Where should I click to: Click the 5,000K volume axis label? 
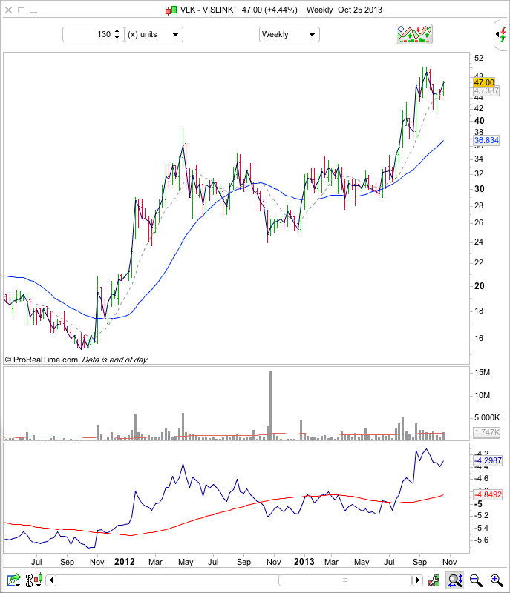point(487,417)
